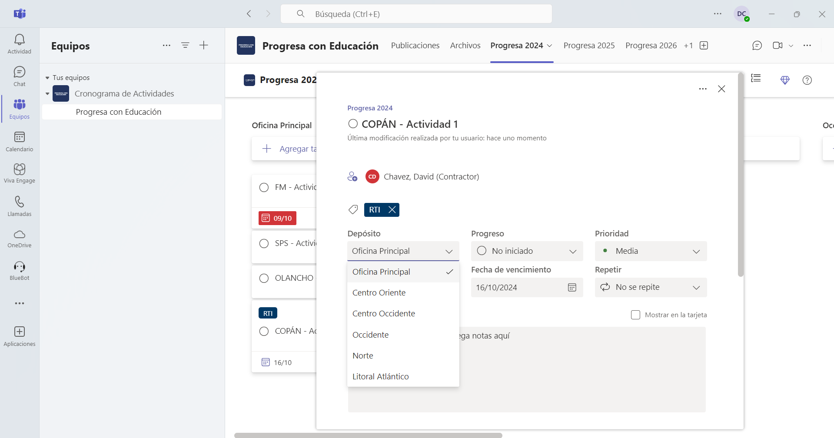
Task: Navigate forward with the arrow
Action: 268,14
